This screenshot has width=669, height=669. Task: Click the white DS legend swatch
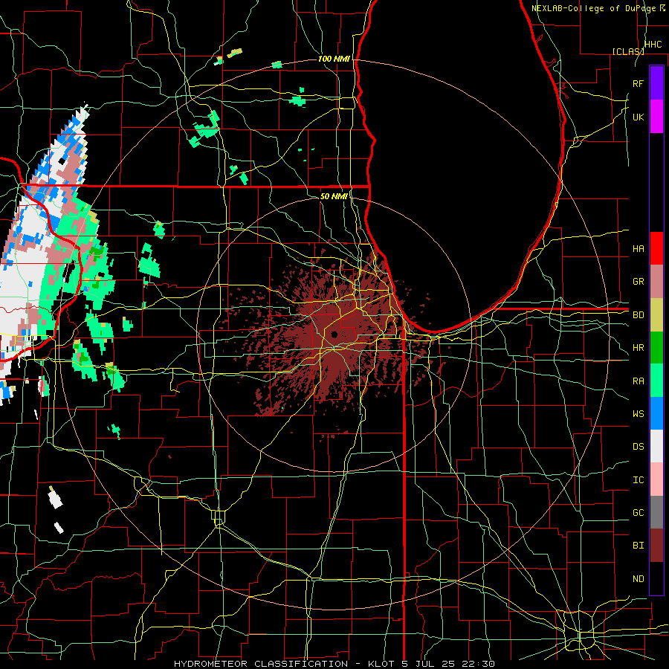pos(656,446)
